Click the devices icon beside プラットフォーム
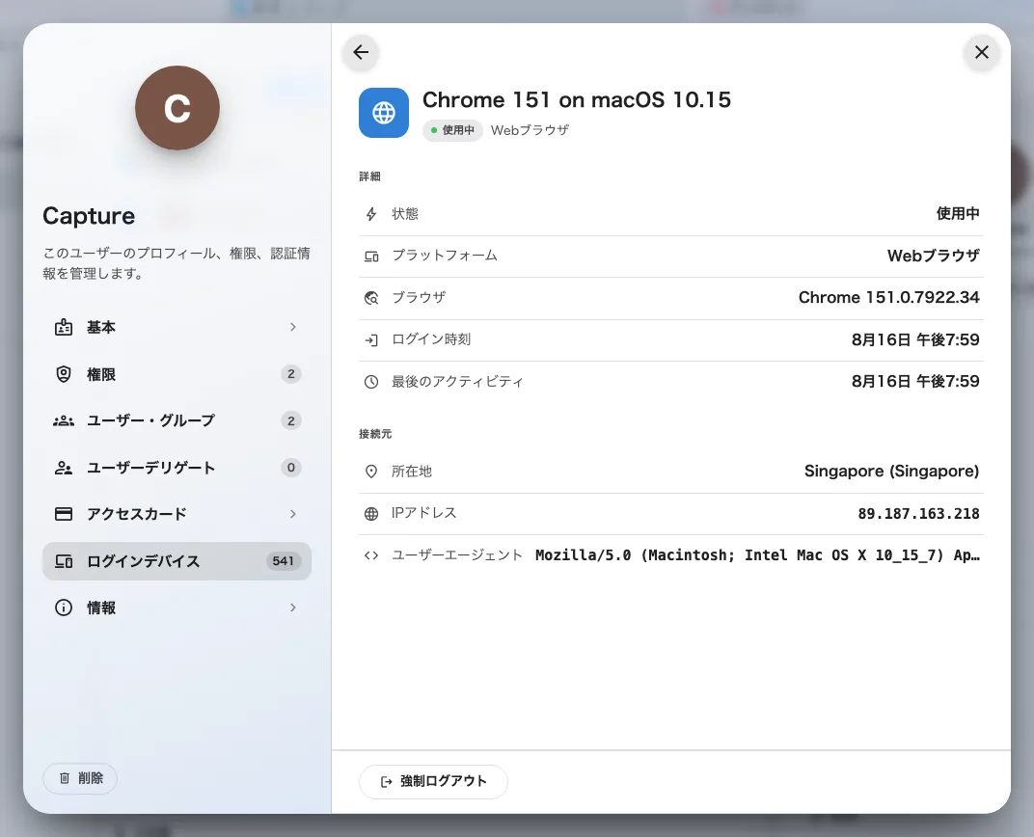This screenshot has width=1034, height=837. pos(371,256)
